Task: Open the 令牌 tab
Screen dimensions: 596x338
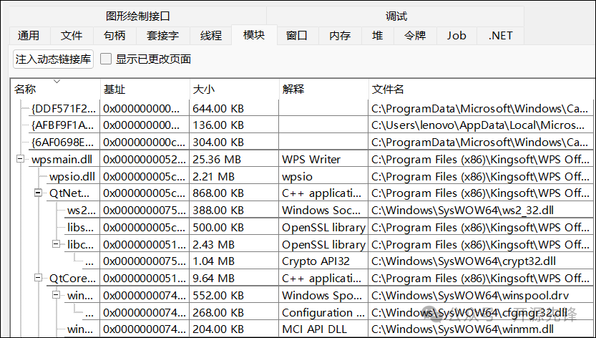Action: click(415, 36)
